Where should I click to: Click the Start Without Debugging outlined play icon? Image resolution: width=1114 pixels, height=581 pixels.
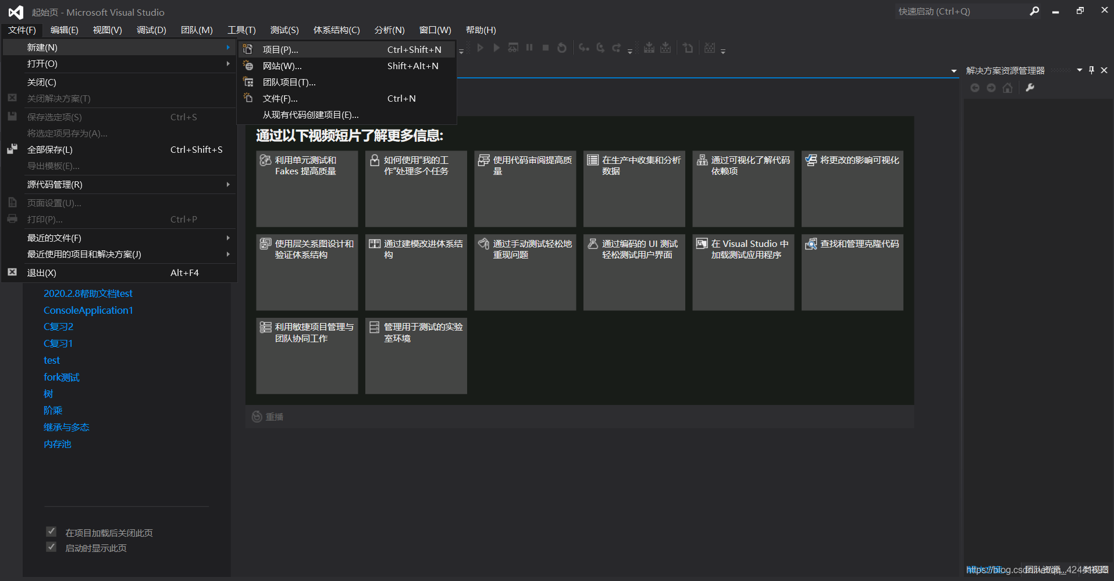click(x=480, y=48)
